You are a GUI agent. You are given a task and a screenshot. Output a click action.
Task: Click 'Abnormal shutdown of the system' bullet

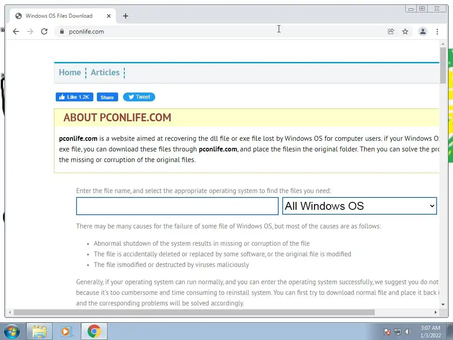tap(202, 243)
